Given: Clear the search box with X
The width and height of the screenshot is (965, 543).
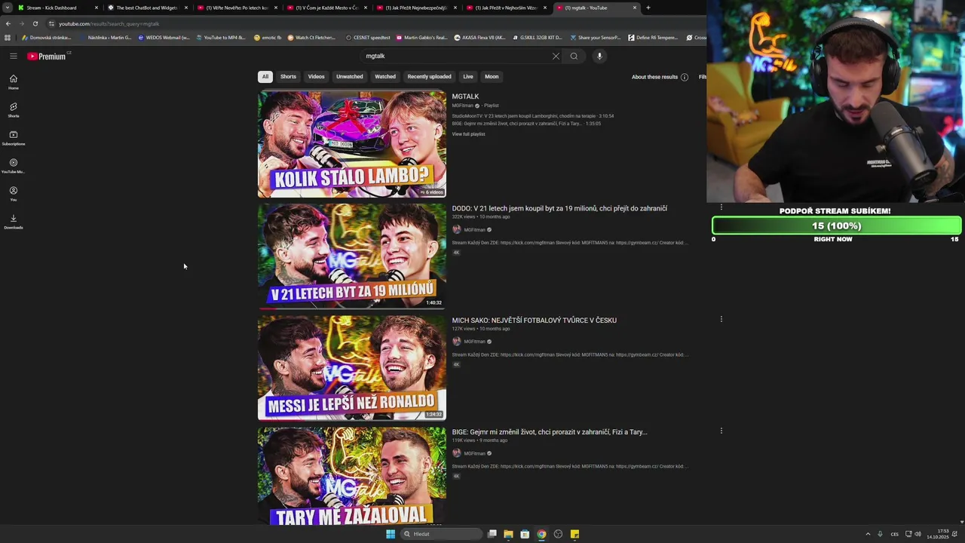Looking at the screenshot, I should tap(556, 56).
